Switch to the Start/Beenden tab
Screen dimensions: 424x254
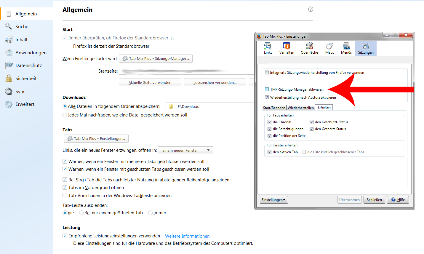coord(274,108)
